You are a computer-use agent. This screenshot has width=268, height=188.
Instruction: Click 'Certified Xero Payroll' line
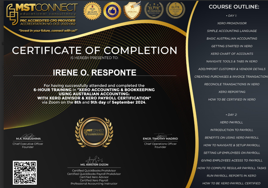94,180
